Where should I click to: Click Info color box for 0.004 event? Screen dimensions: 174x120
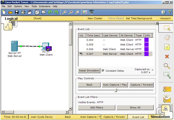point(146,40)
